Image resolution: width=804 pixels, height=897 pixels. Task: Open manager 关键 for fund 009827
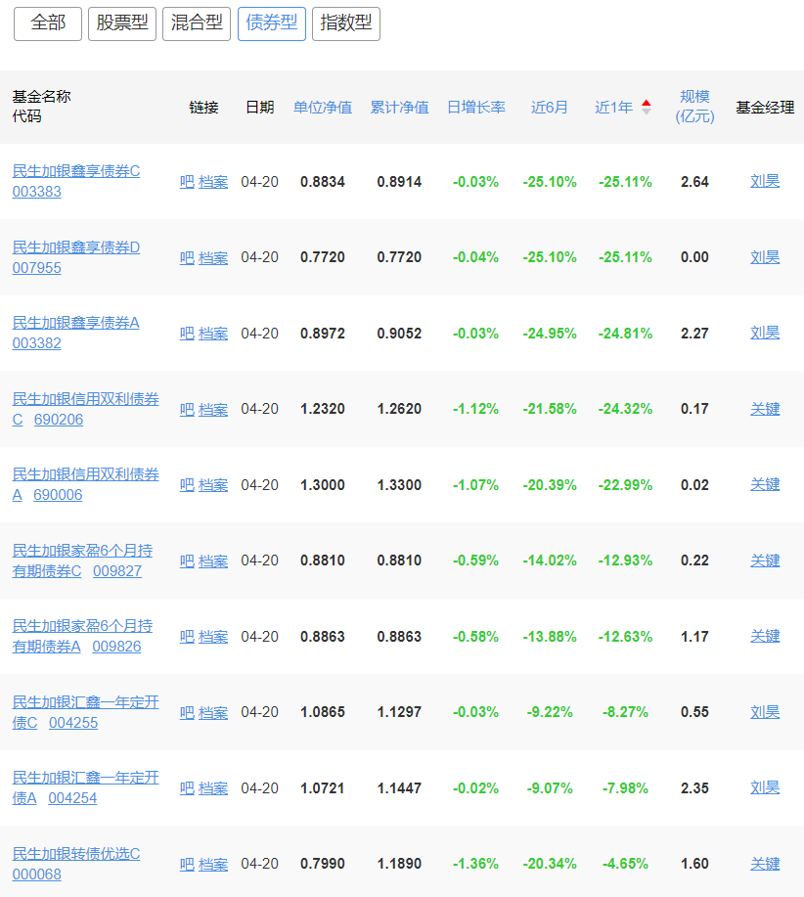[x=765, y=561]
